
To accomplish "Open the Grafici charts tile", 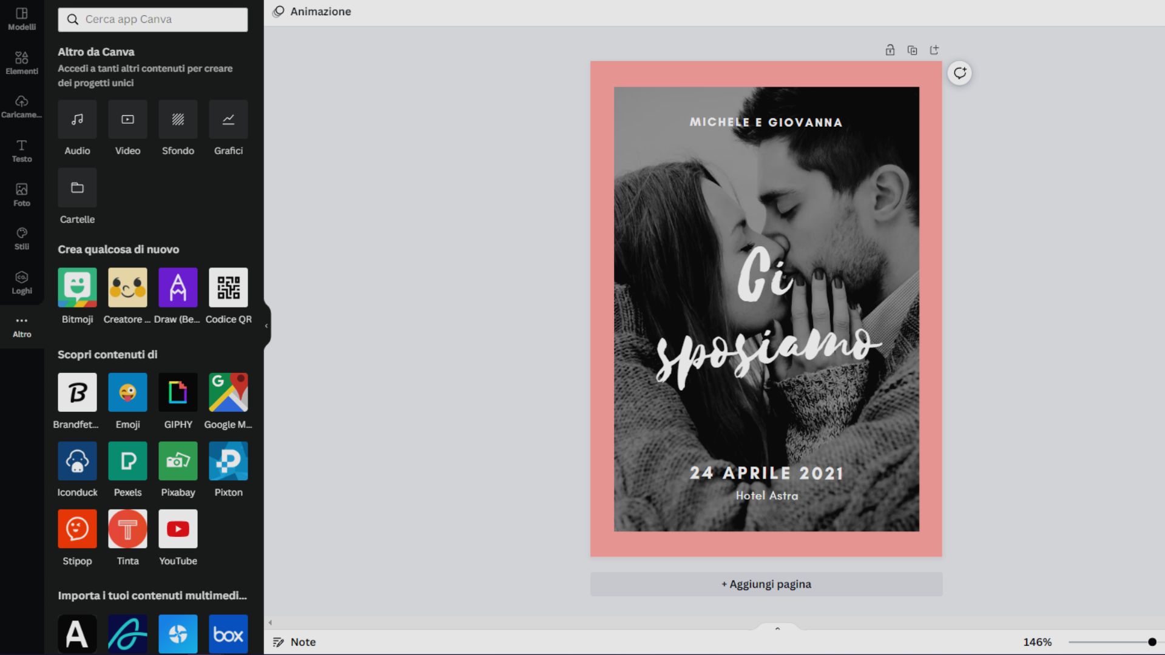I will click(x=228, y=119).
